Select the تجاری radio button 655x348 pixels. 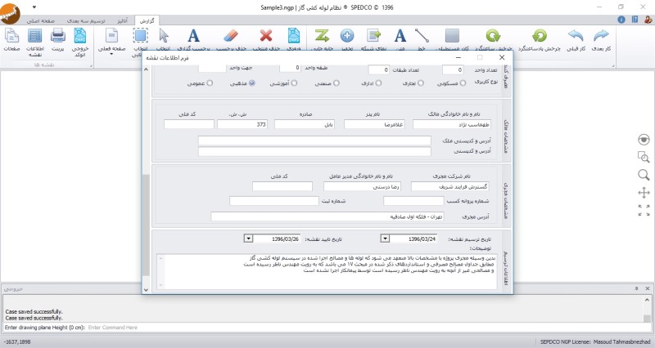point(421,83)
